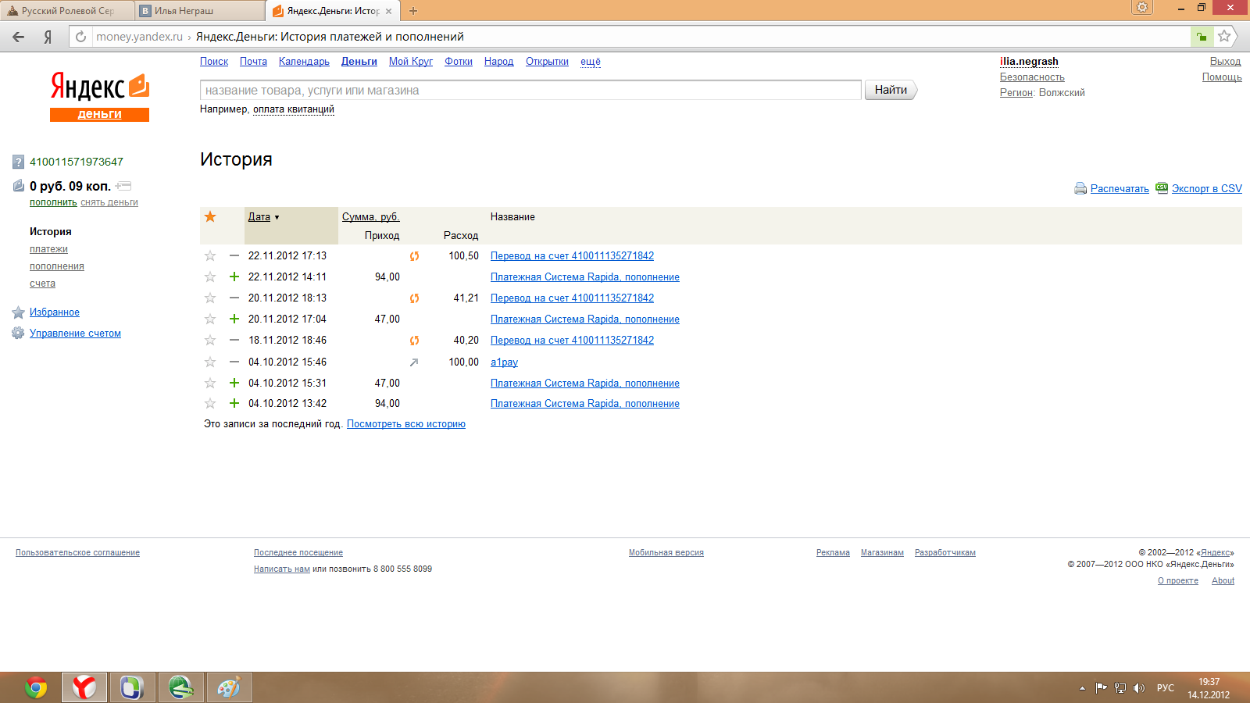The height and width of the screenshot is (703, 1250).
Task: Toggle favorite star for 22.11.2012 17:13 row
Action: (210, 255)
